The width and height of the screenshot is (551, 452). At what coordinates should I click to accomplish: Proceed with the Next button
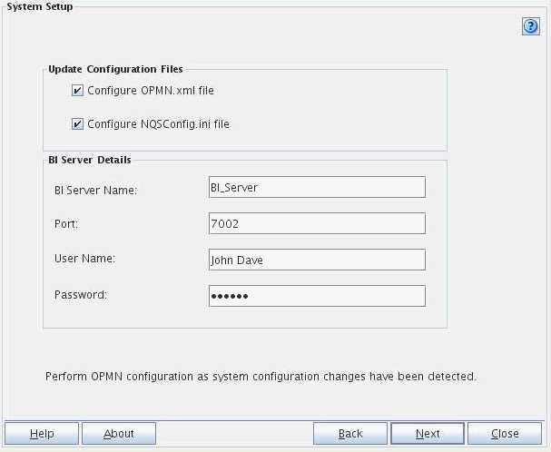pos(428,434)
